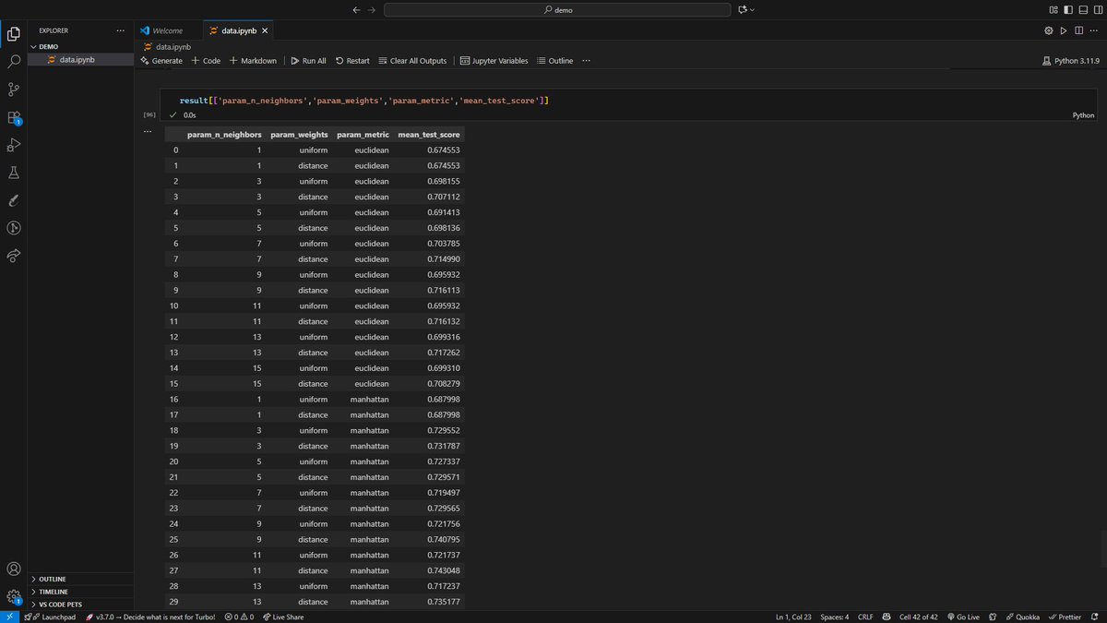Toggle the primary side bar

click(x=1067, y=9)
